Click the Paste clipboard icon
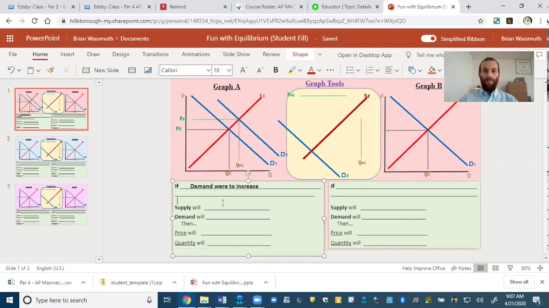Viewport: 549px width, 308px height. pyautogui.click(x=30, y=70)
